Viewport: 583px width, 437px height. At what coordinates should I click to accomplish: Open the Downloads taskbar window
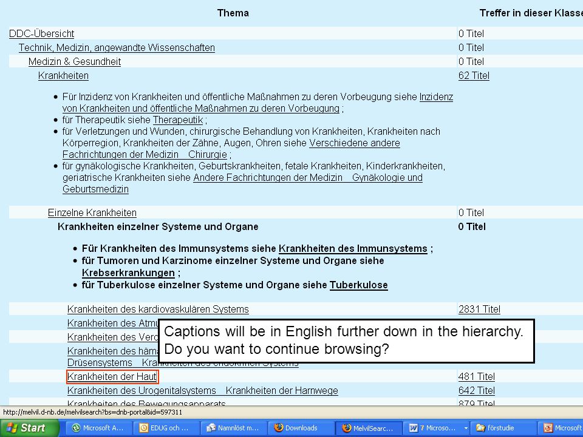tap(301, 428)
